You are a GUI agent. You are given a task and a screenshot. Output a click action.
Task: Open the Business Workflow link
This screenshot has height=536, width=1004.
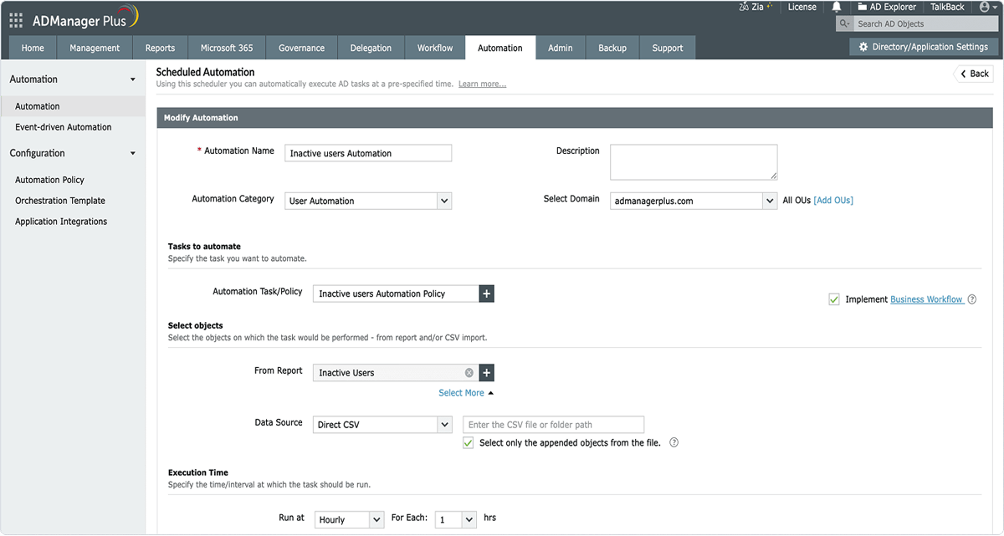(927, 299)
